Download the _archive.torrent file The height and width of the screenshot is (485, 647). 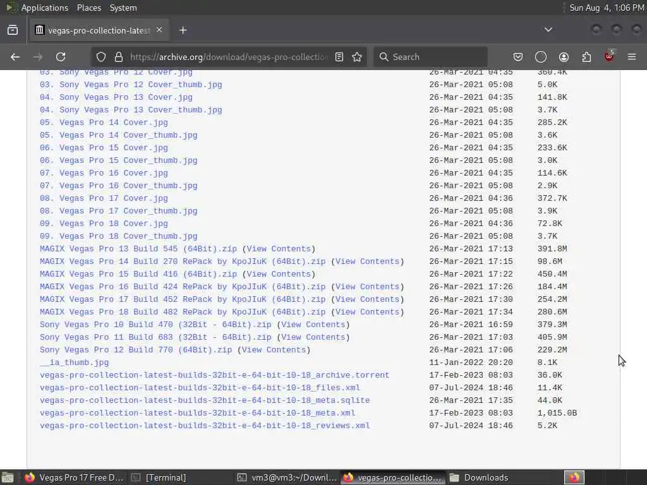point(215,375)
